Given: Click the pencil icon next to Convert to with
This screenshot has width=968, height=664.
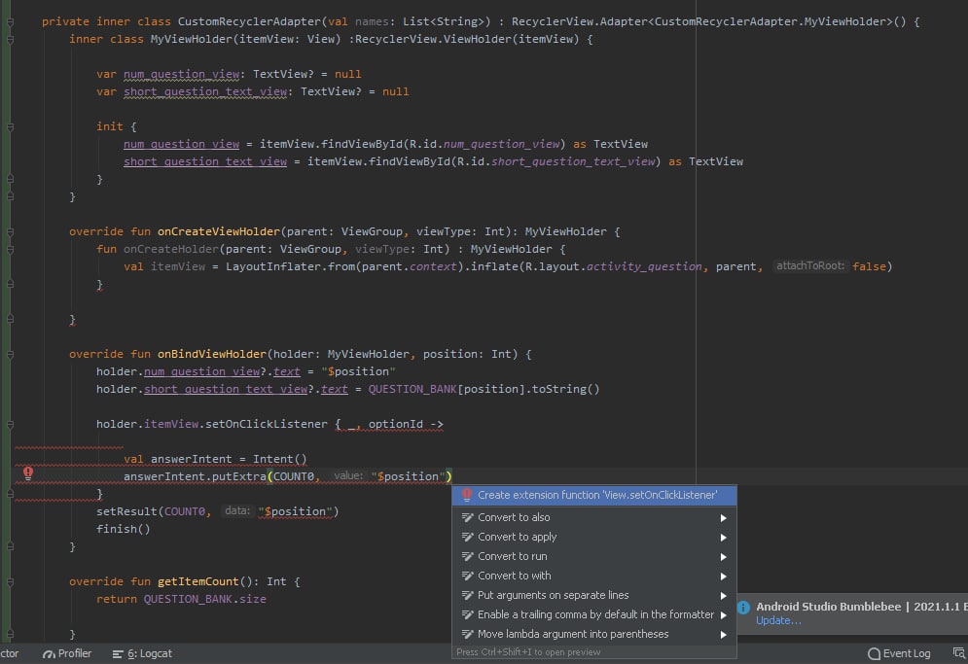Looking at the screenshot, I should tap(467, 576).
